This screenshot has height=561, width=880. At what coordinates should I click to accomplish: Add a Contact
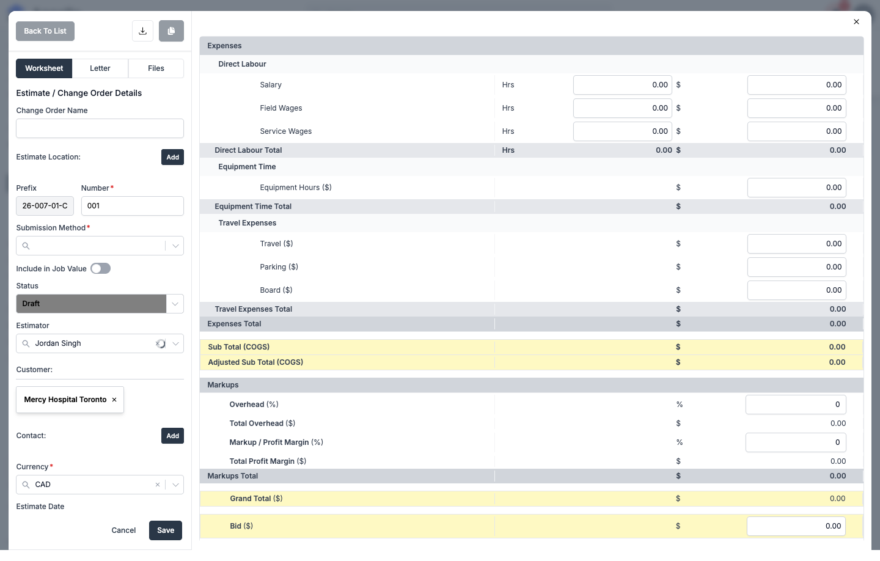(x=173, y=436)
